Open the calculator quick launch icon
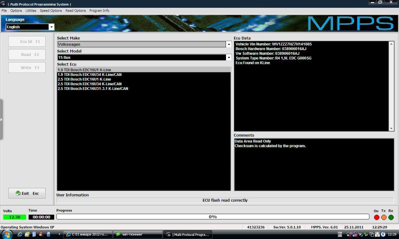Image resolution: width=399 pixels, height=239 pixels. (34, 234)
